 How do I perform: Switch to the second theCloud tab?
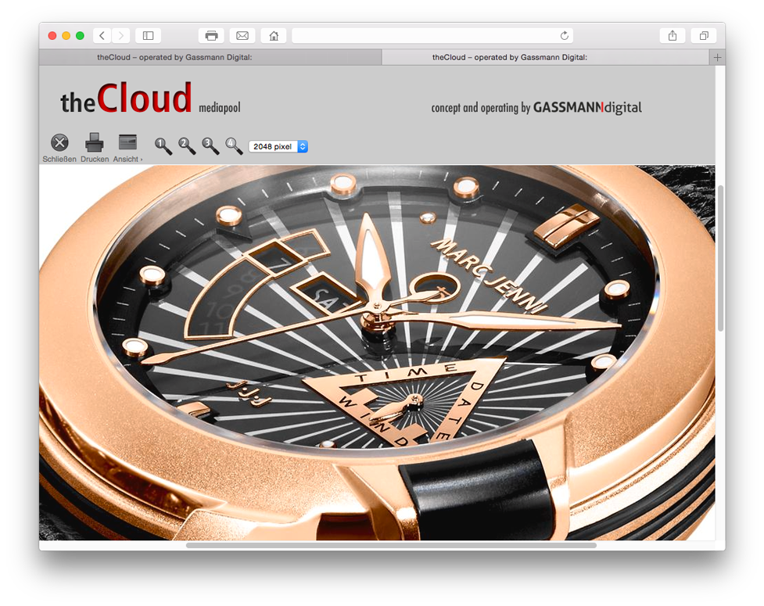click(546, 58)
